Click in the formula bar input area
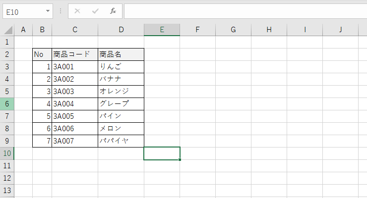 tap(243, 11)
